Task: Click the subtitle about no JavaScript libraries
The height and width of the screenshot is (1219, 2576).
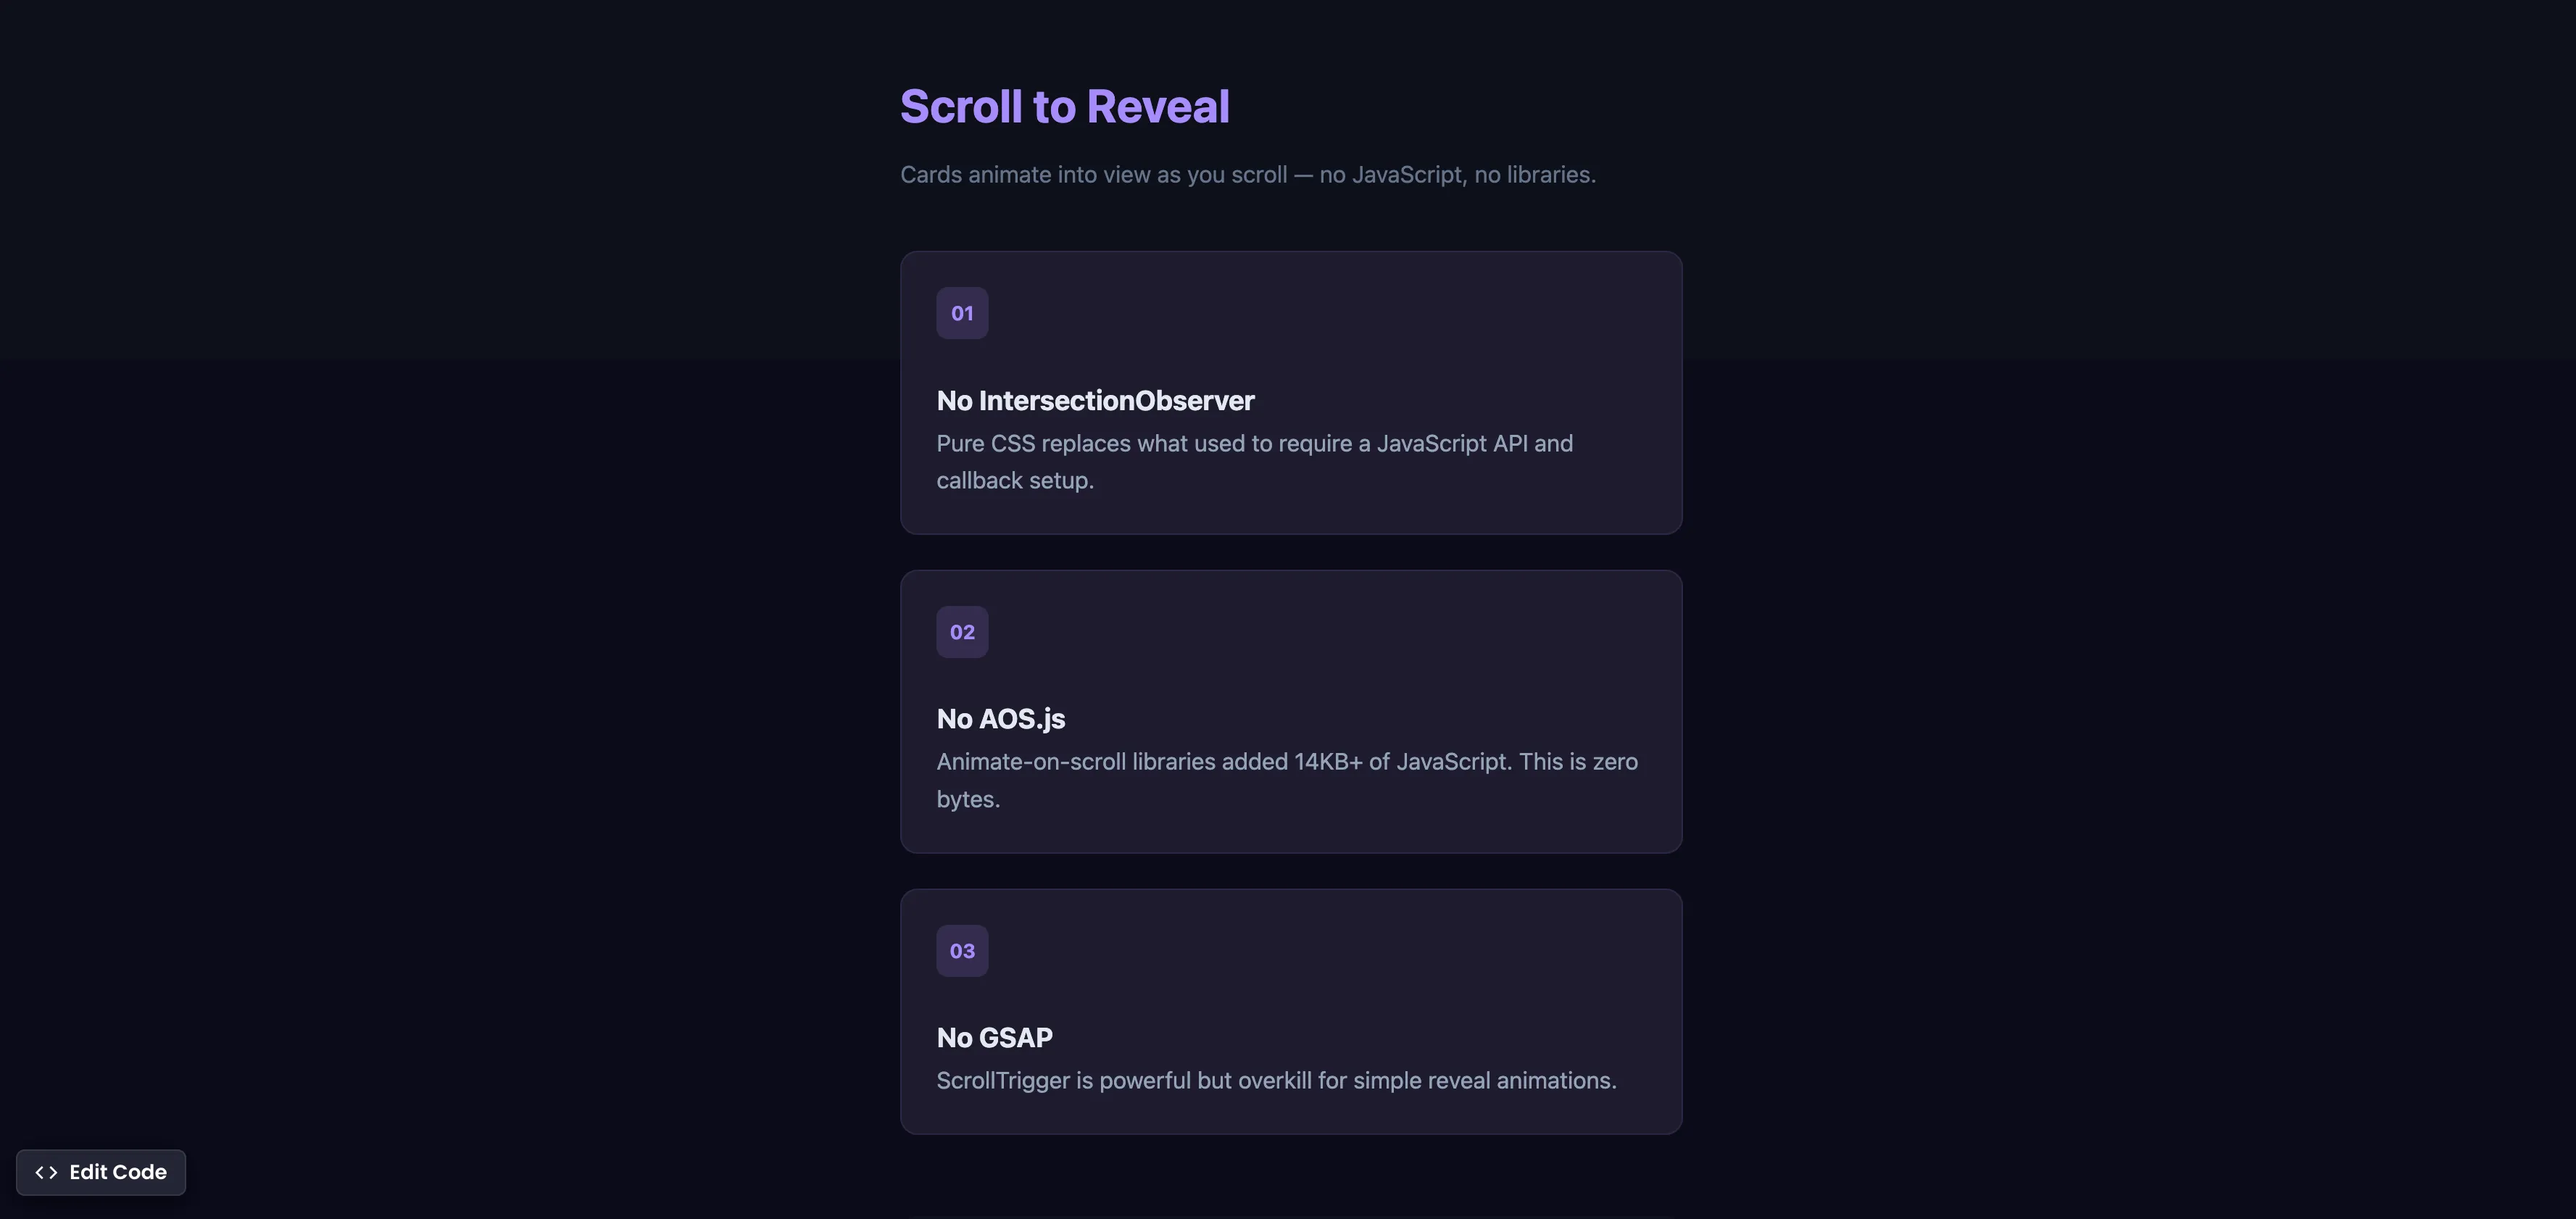Action: (1248, 174)
